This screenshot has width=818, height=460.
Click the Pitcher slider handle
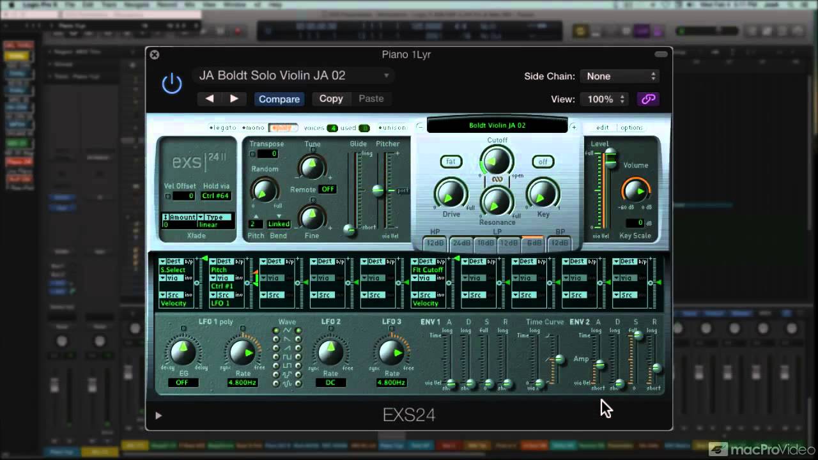tap(378, 190)
